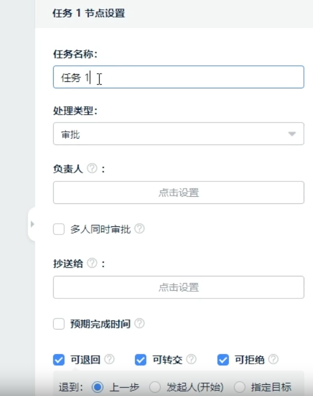
Task: Click help icon next to 抄送给
Action: click(x=92, y=263)
